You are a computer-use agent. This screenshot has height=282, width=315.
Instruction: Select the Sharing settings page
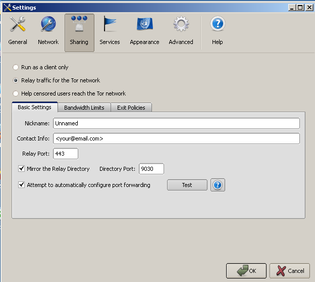pos(79,33)
